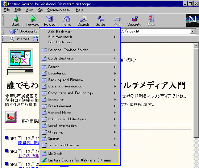The width and height of the screenshot is (199, 168).
Task: Click the Search folder icon in bookmarks menu
Action: tap(44, 67)
